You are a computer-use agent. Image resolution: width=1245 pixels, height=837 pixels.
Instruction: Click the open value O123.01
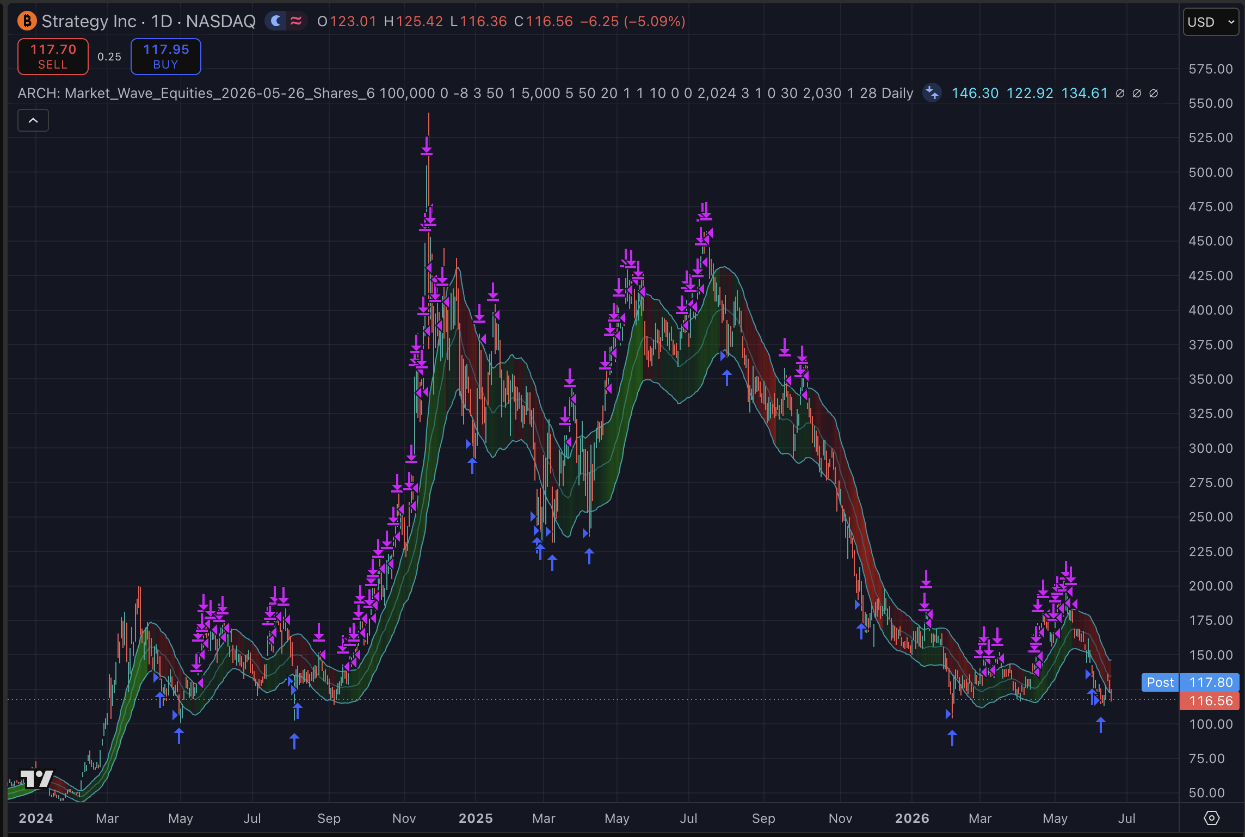(x=347, y=21)
